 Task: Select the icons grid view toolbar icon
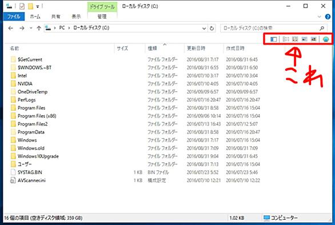coord(295,39)
